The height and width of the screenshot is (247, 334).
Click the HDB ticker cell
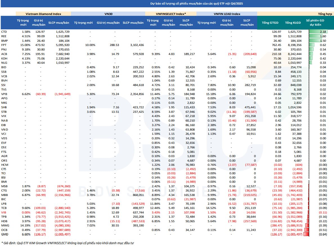4,221
